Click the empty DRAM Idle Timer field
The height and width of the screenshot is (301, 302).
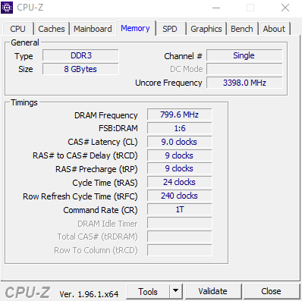(x=180, y=223)
